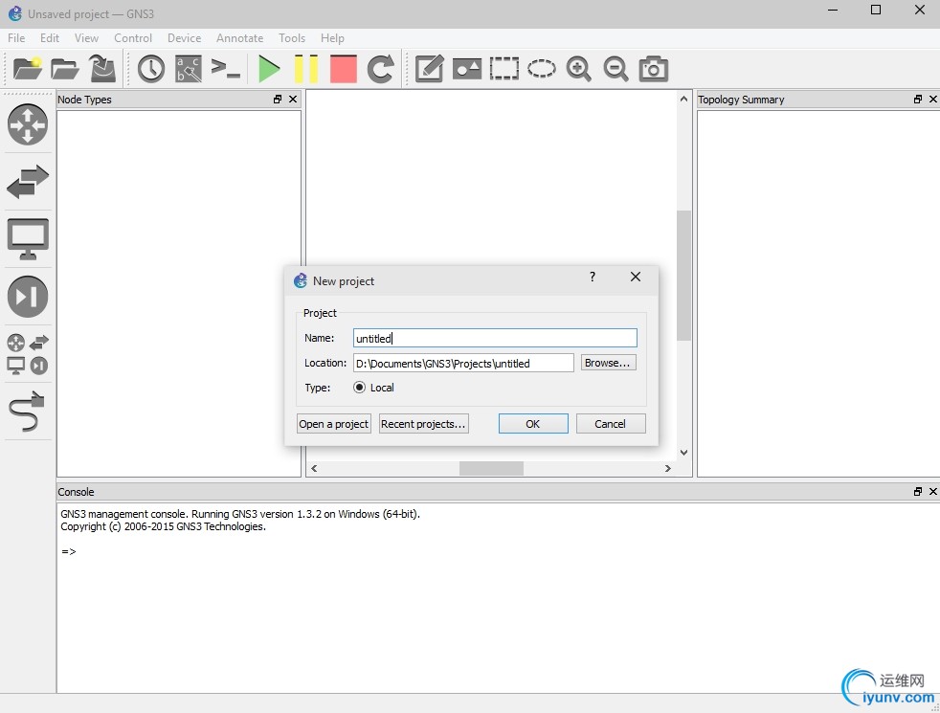Toggle Show interface labels icon
The height and width of the screenshot is (713, 940).
(x=189, y=69)
